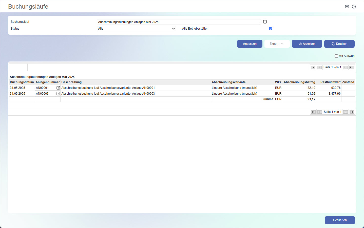The height and width of the screenshot is (228, 364).
Task: Open detail icon beside AN00003
Action: tap(58, 94)
